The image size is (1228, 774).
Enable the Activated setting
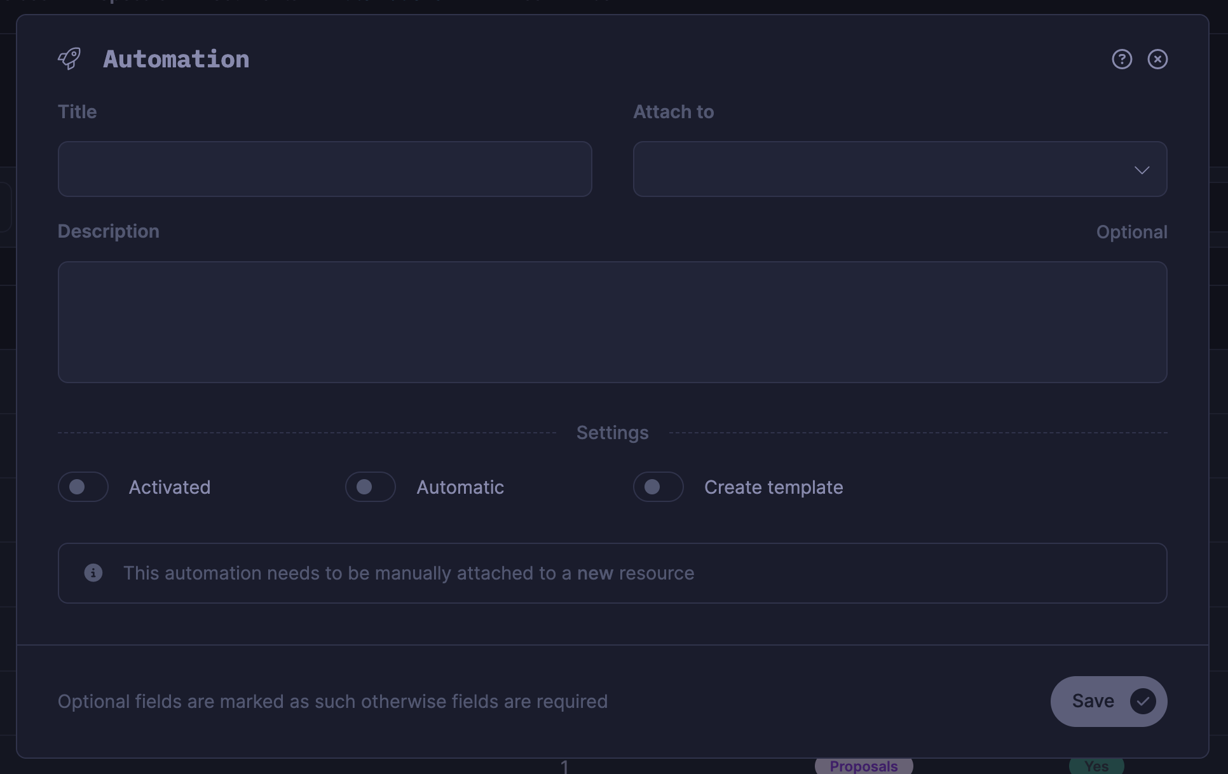(x=83, y=487)
